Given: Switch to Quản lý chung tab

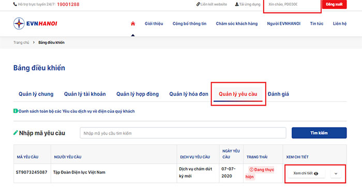Looking at the screenshot, I should click(36, 94).
